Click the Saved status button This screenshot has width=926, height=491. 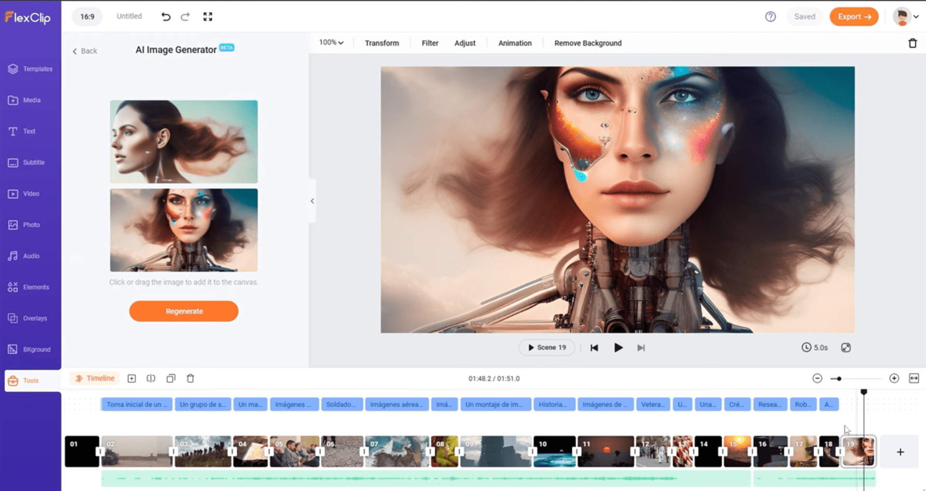(804, 17)
